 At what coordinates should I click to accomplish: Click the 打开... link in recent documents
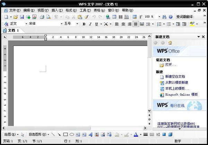[x=171, y=65]
